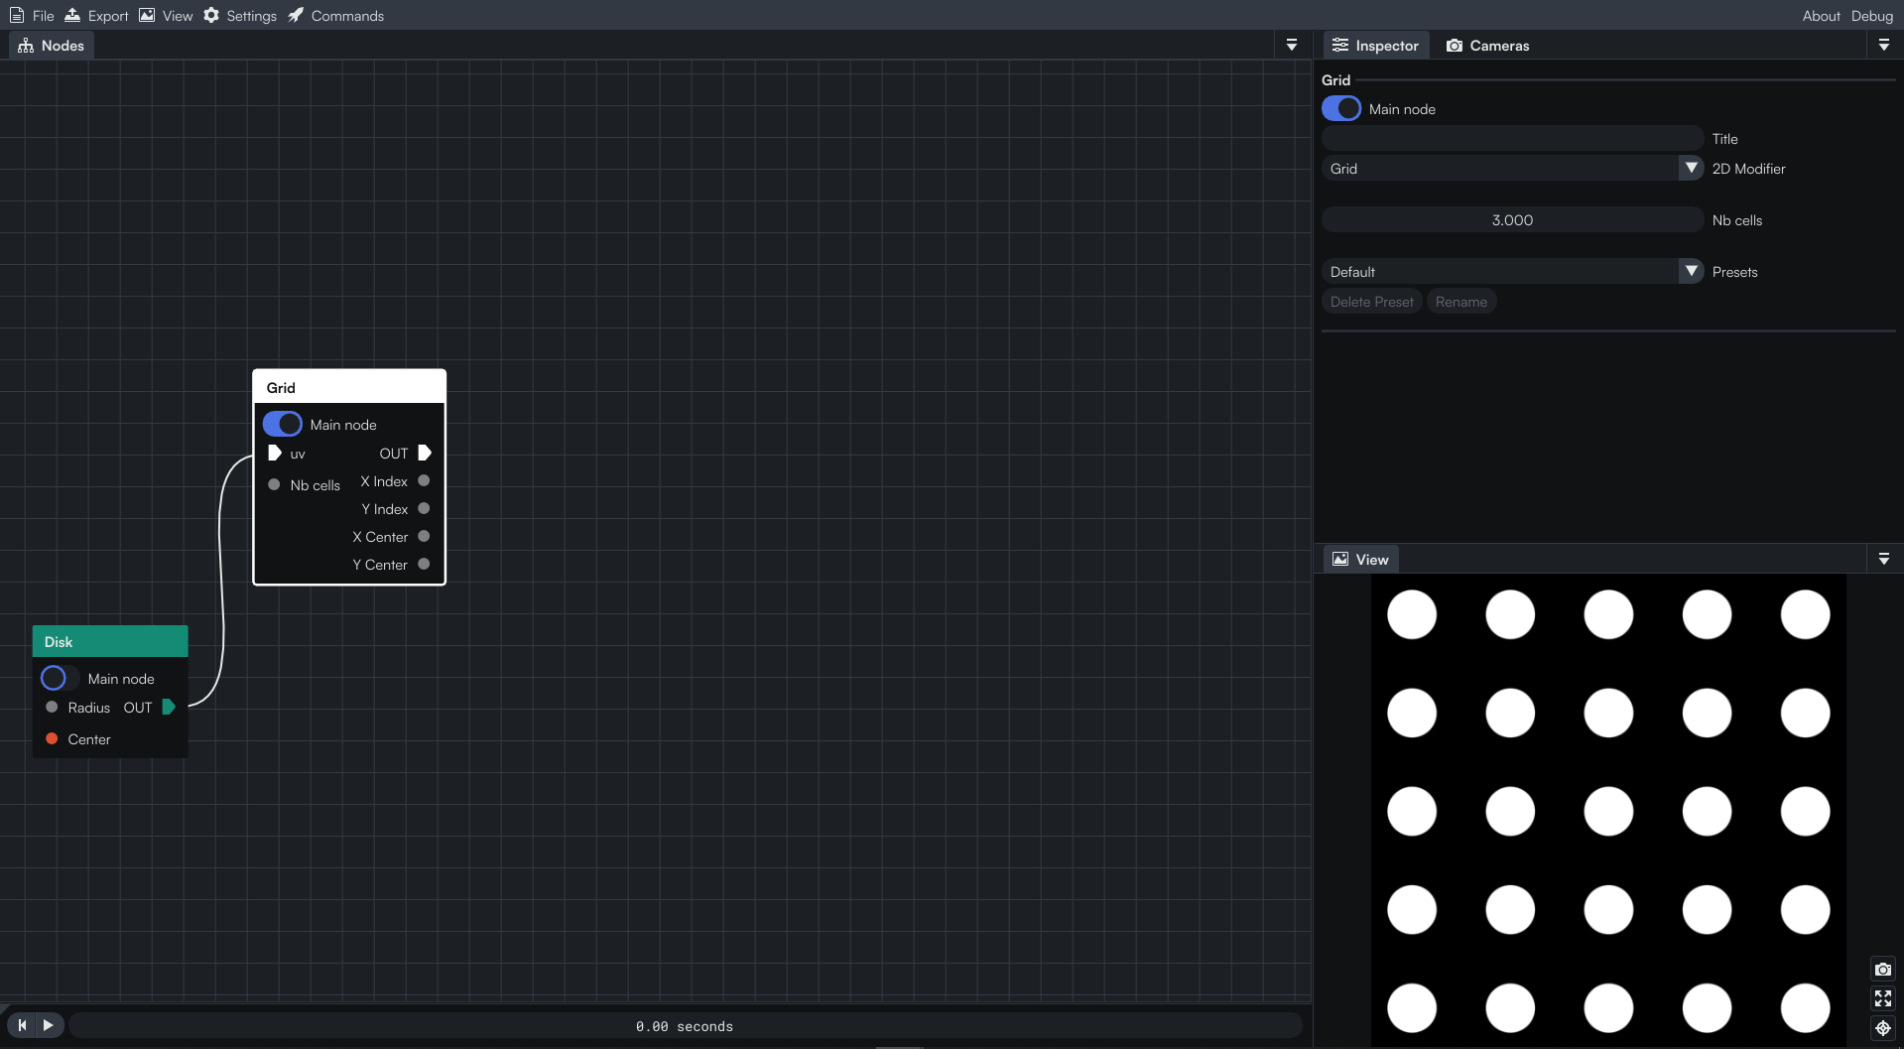Click the Settings gear icon
Viewport: 1904px width, 1049px height.
coord(211,16)
